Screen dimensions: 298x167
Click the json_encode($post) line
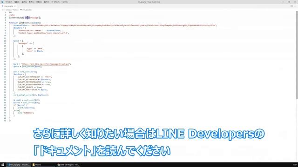click(x=28, y=66)
